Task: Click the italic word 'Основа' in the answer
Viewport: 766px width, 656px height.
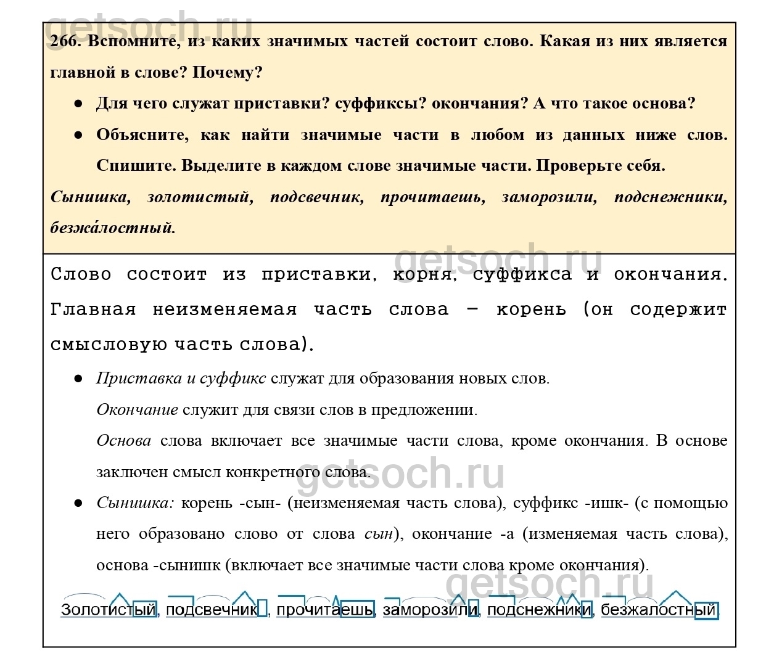Action: coord(123,441)
